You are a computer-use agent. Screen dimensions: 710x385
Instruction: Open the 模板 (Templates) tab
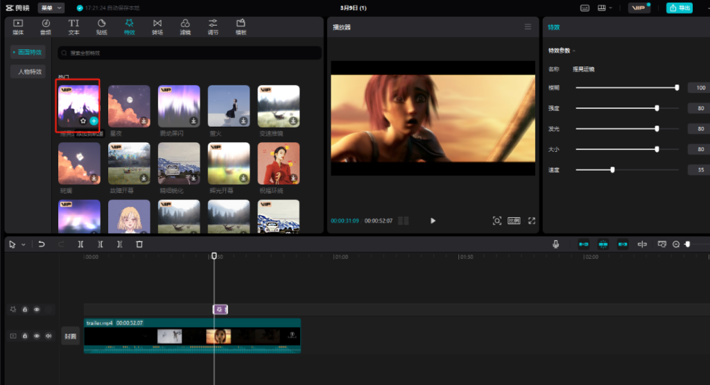tap(241, 27)
